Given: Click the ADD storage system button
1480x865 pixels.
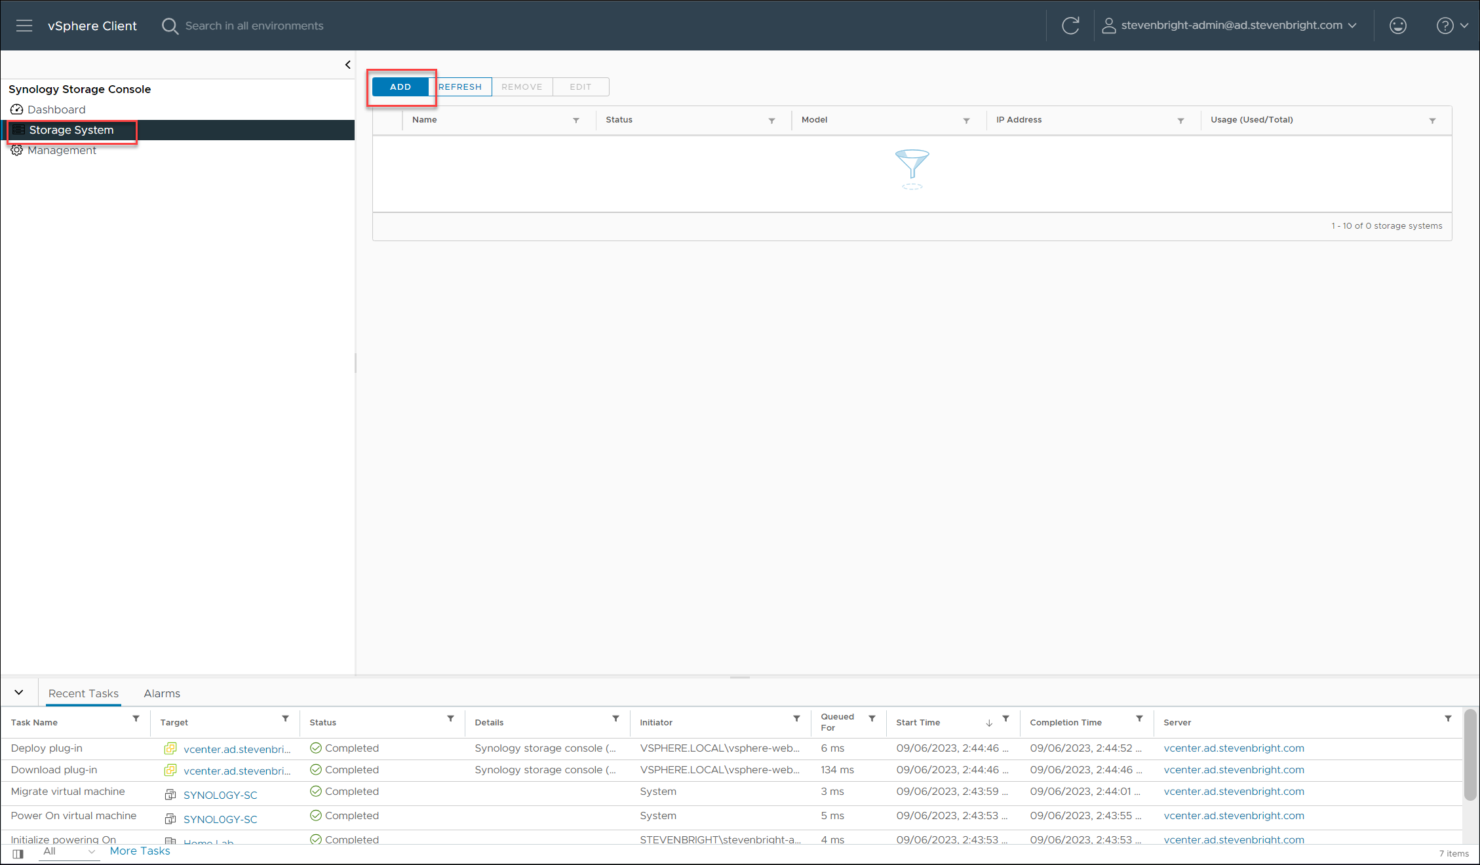Looking at the screenshot, I should [400, 86].
